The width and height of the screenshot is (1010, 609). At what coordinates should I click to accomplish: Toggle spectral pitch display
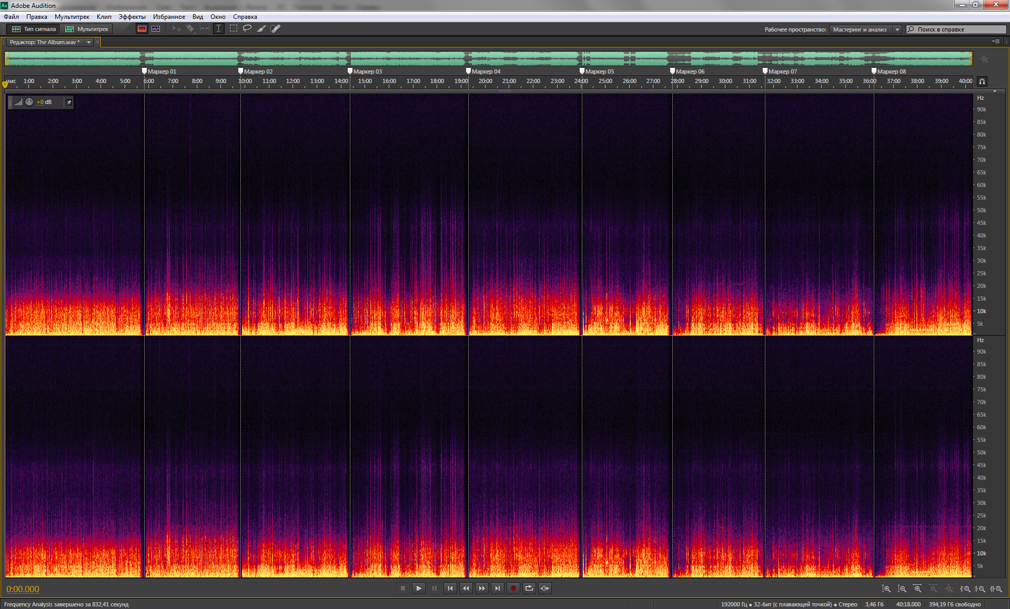coord(156,29)
